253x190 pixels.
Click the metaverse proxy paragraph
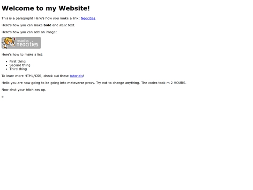94,83
